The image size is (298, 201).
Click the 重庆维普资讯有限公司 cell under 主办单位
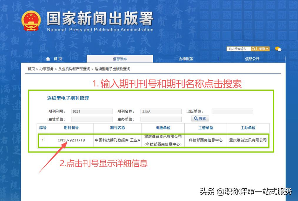pos(248,140)
